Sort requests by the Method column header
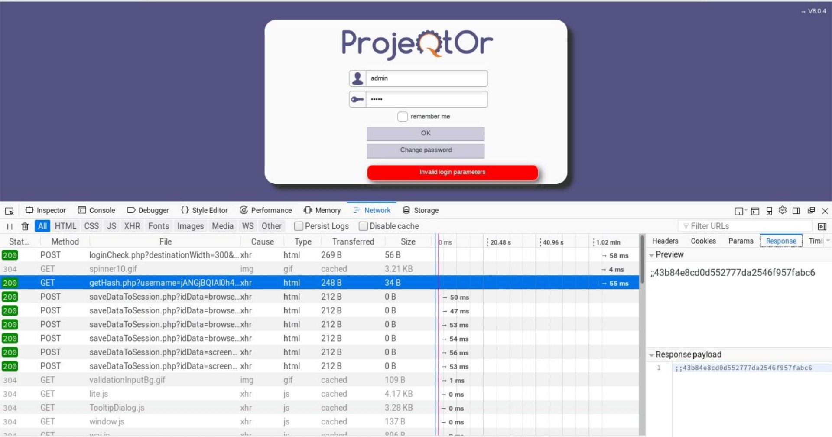This screenshot has height=437, width=832. [65, 242]
